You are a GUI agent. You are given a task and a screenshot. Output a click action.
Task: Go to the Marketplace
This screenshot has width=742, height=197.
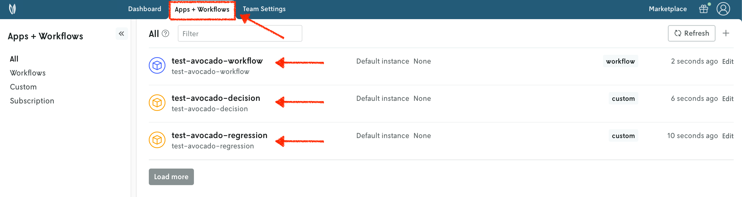pos(668,9)
